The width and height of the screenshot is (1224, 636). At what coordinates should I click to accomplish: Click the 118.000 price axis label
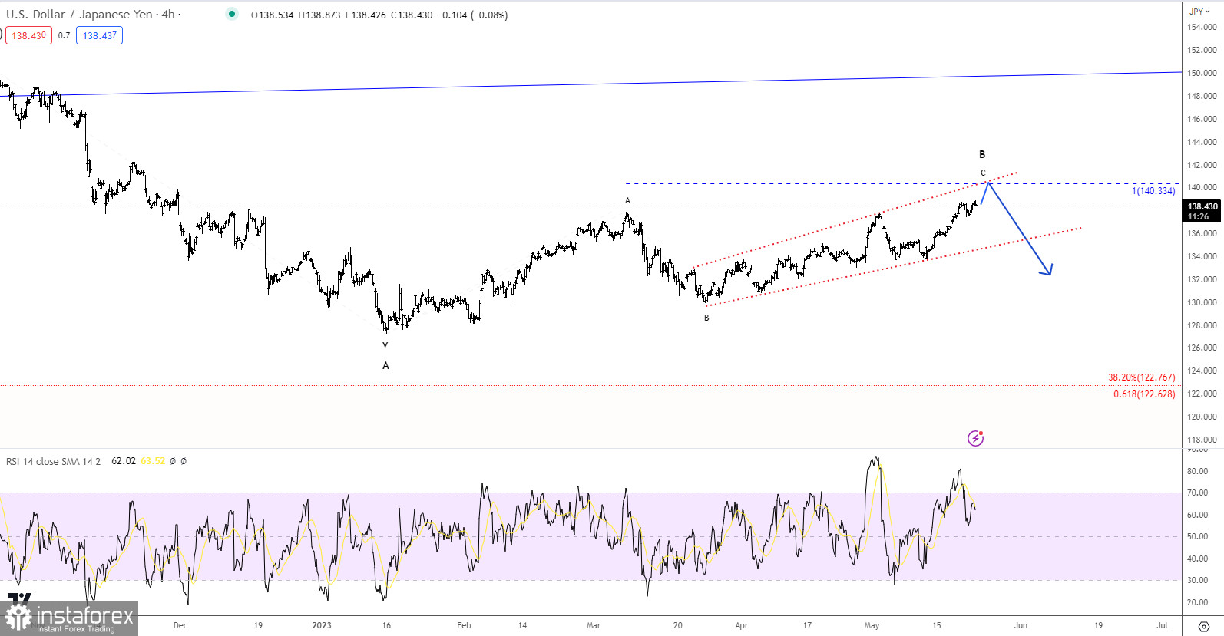(x=1202, y=440)
